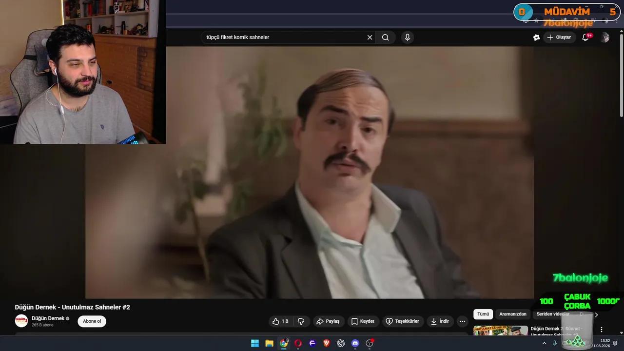The height and width of the screenshot is (351, 624).
Task: Open the Düğün Dernek channel link
Action: point(48,318)
